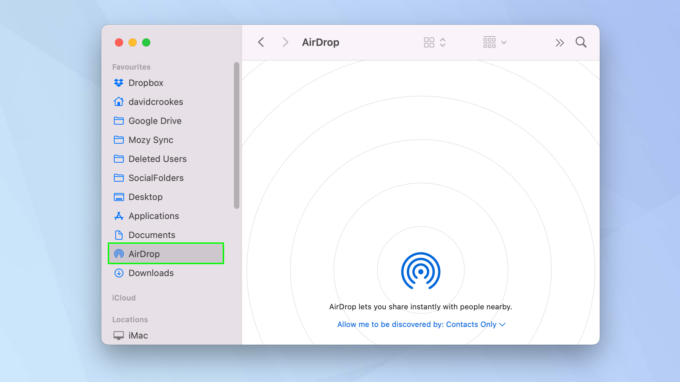The height and width of the screenshot is (382, 680).
Task: Navigate to Google Drive folder
Action: (155, 121)
